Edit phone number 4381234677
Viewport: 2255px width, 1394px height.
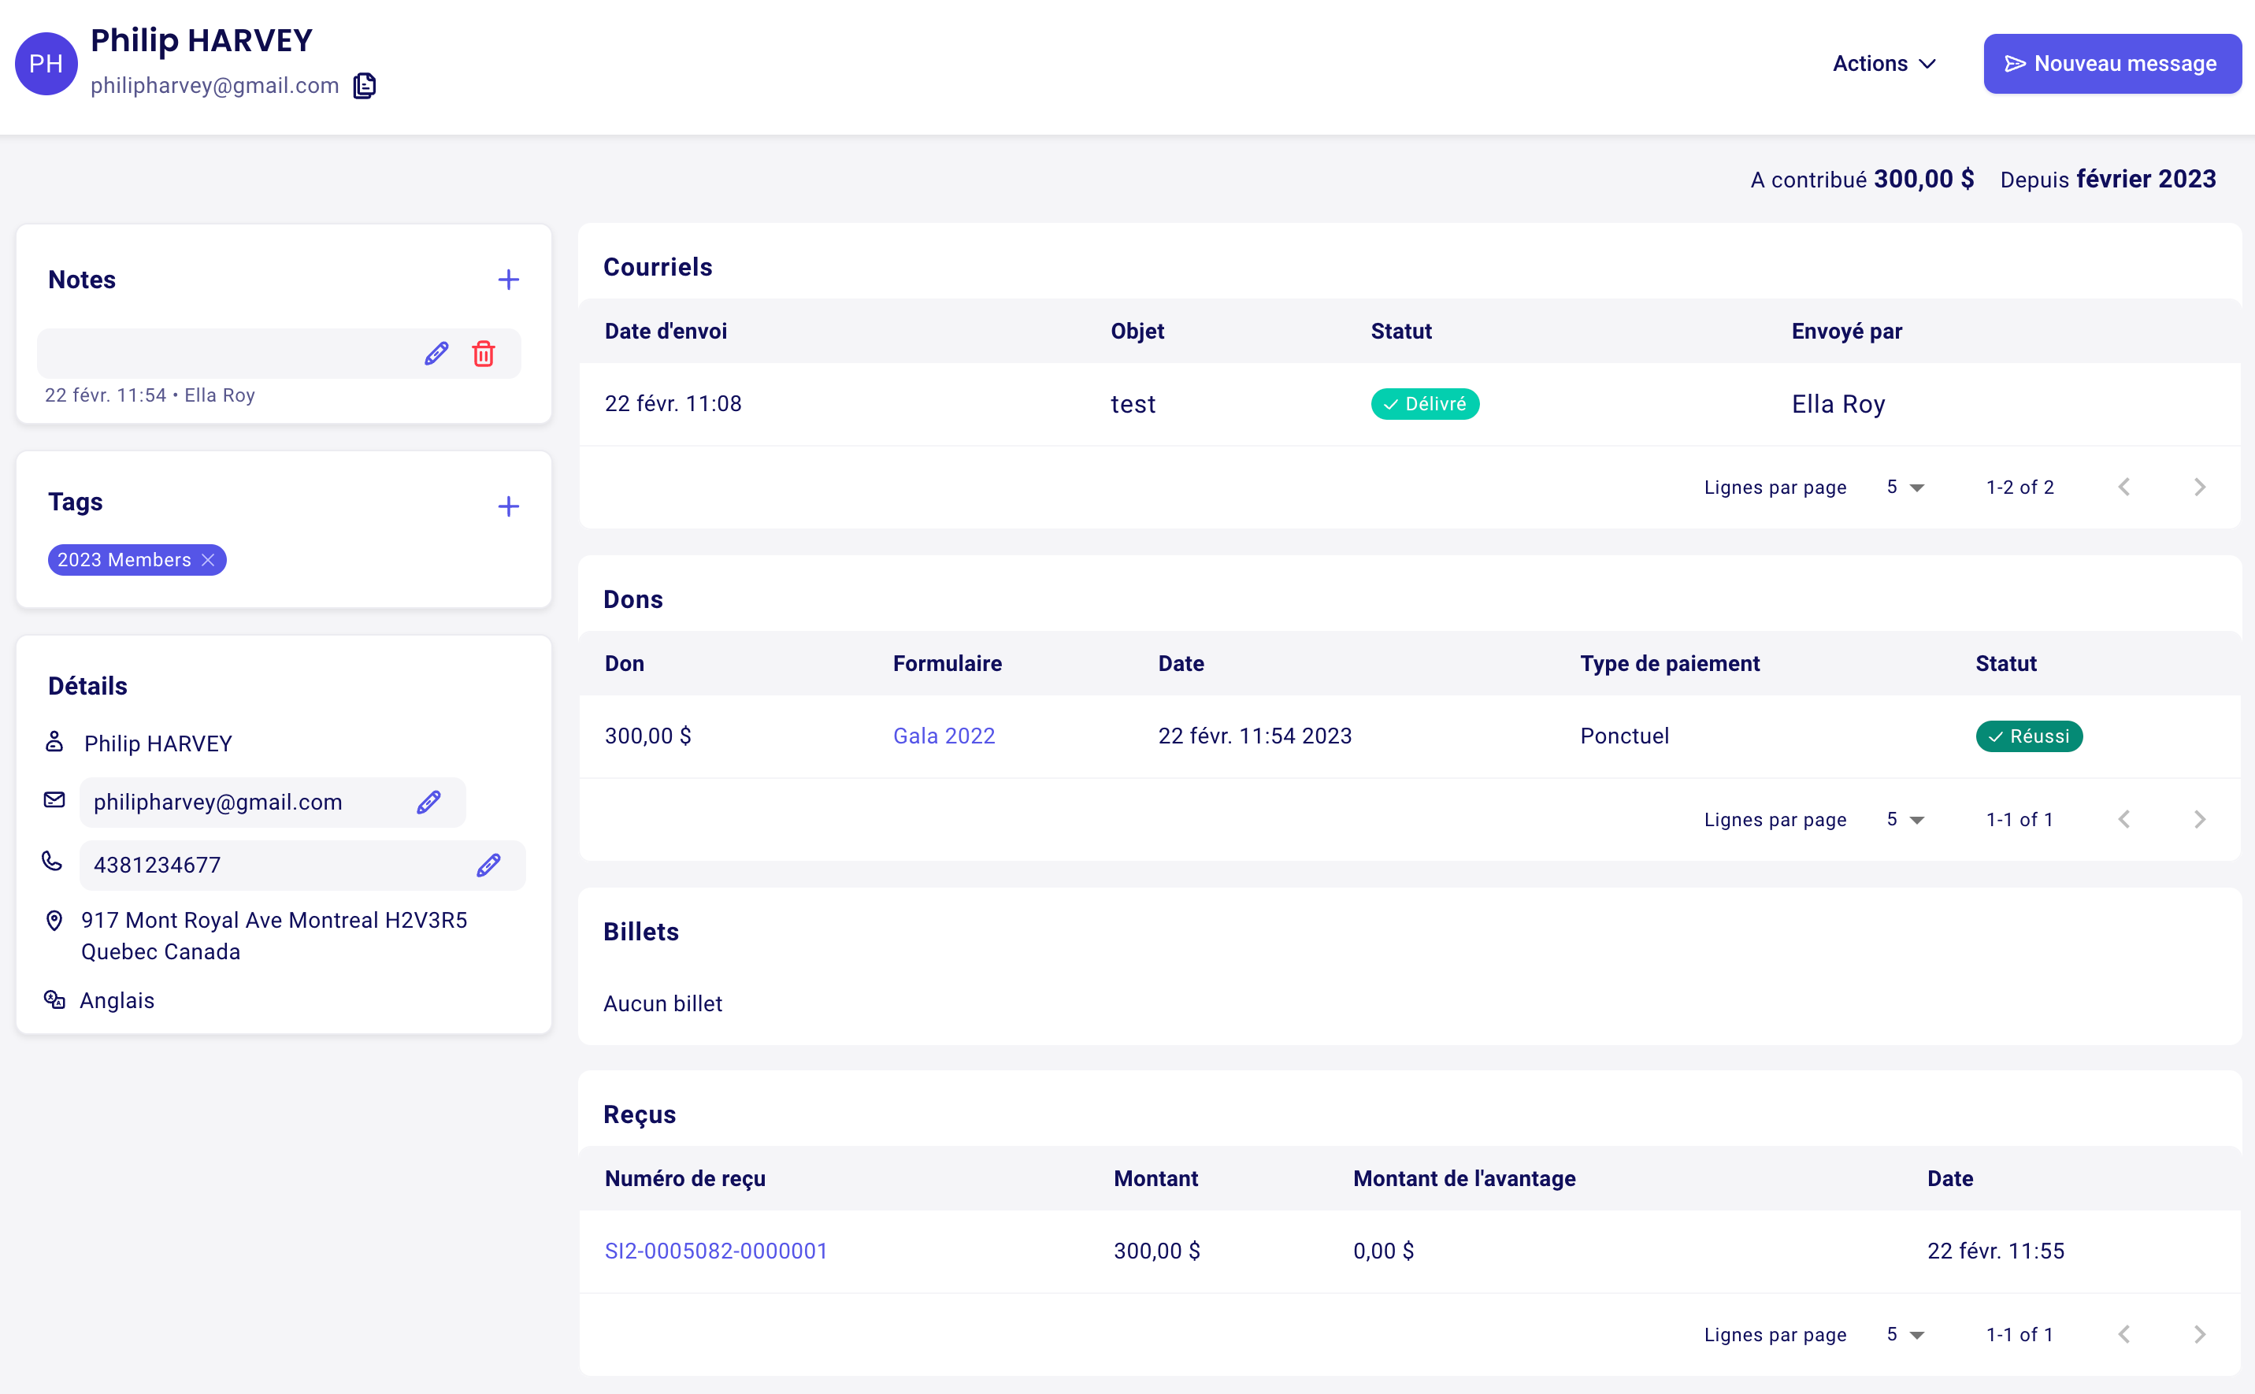click(488, 865)
